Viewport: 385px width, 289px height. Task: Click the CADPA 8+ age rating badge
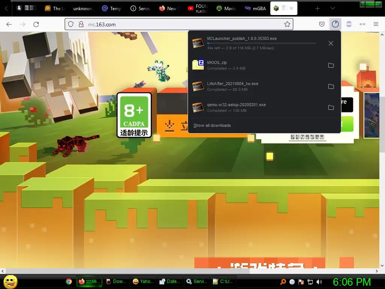click(x=134, y=115)
